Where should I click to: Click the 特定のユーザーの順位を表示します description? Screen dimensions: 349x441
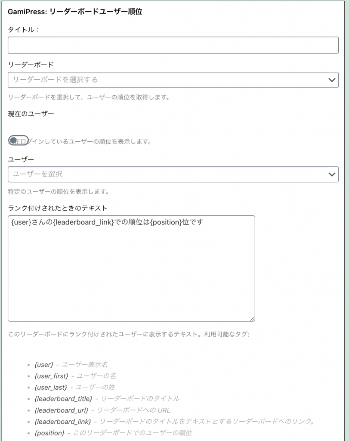coord(59,192)
